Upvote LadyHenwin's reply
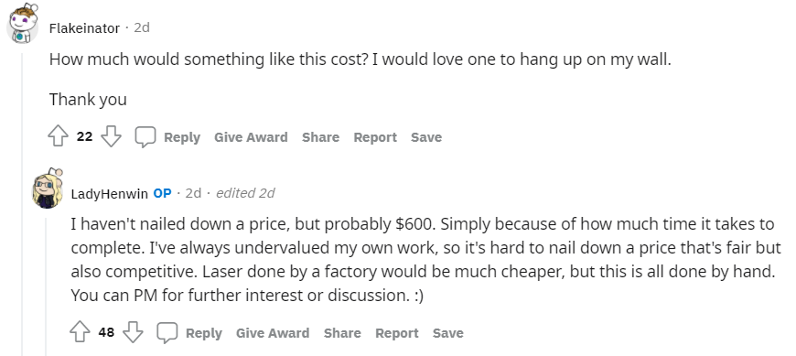 (80, 332)
